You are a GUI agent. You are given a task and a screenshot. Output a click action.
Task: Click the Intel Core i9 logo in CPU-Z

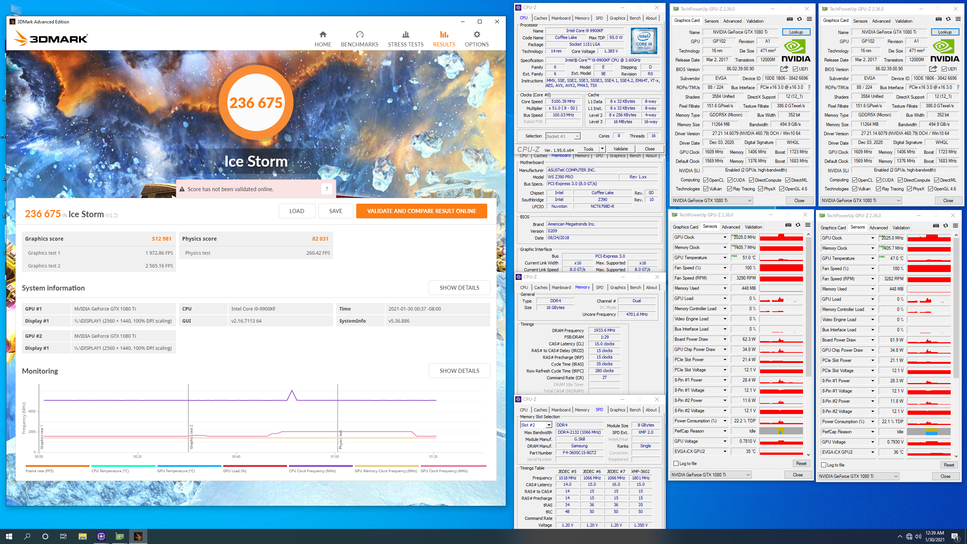644,41
